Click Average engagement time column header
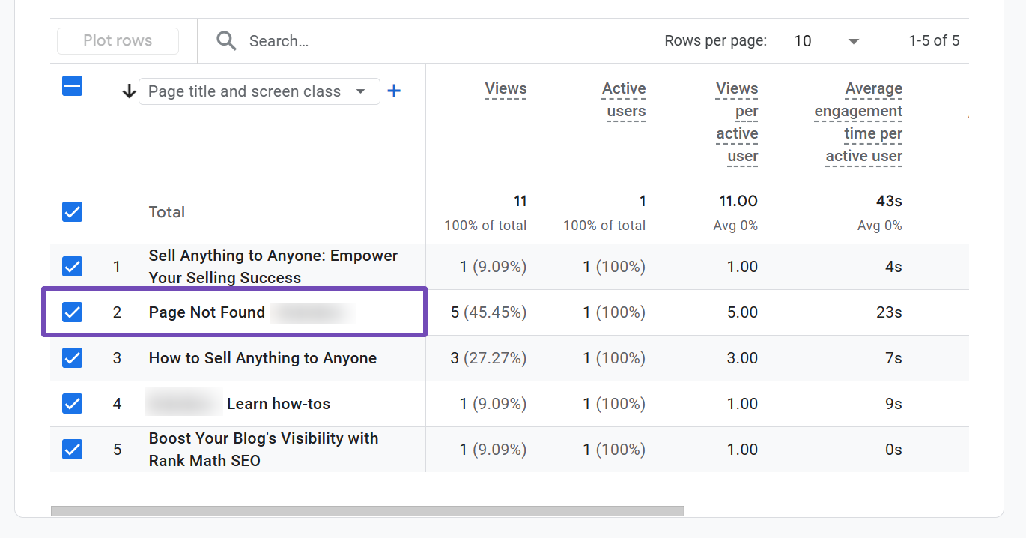The height and width of the screenshot is (538, 1026). (x=860, y=122)
